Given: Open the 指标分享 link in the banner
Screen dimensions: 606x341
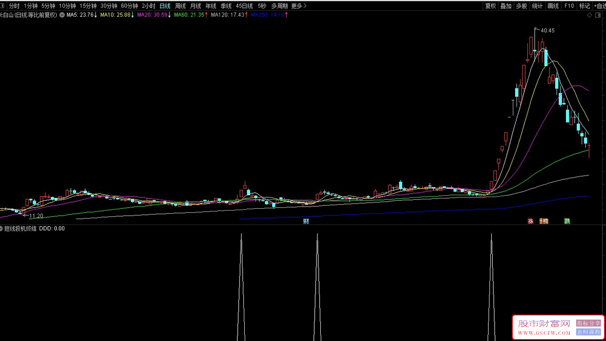Looking at the screenshot, I should click(588, 323).
